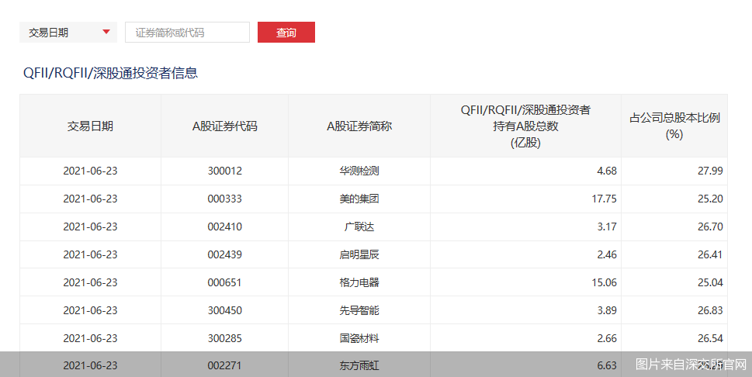752x377 pixels.
Task: Select stock name 先导智能
Action: pos(359,310)
